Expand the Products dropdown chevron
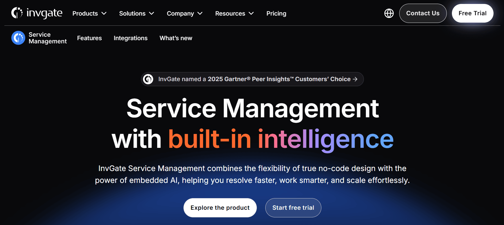This screenshot has width=504, height=225. click(104, 13)
